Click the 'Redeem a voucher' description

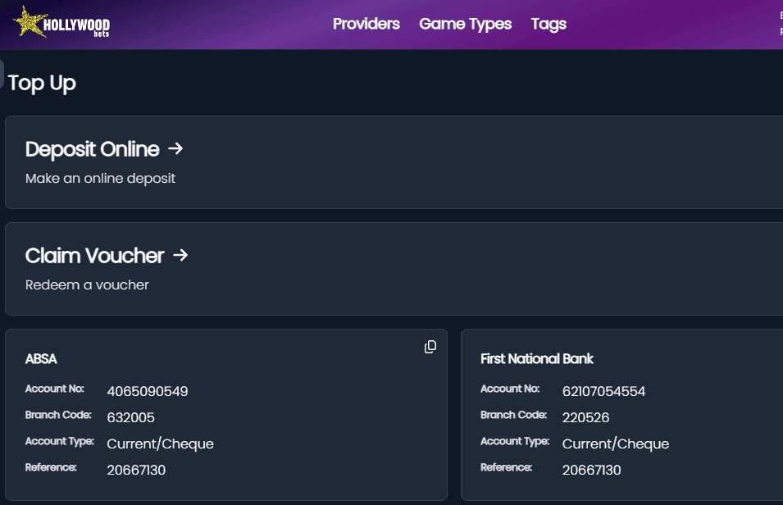click(x=87, y=285)
